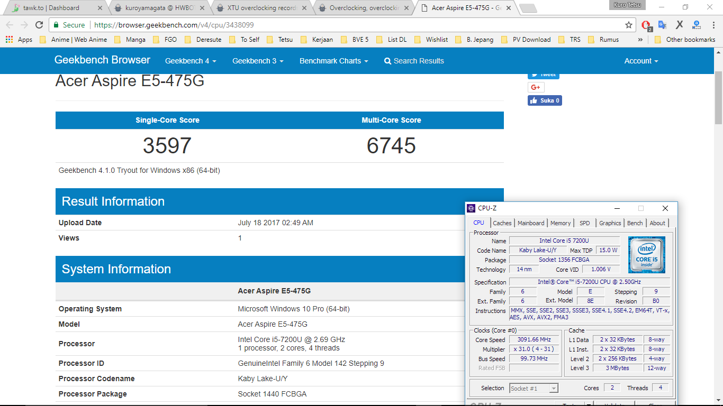The image size is (723, 406).
Task: Open the Account dropdown menu
Action: tap(641, 61)
